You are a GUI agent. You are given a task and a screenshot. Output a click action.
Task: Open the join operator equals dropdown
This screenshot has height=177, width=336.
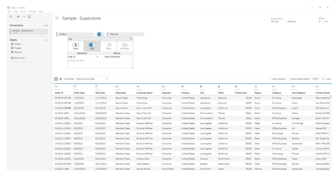(97, 57)
